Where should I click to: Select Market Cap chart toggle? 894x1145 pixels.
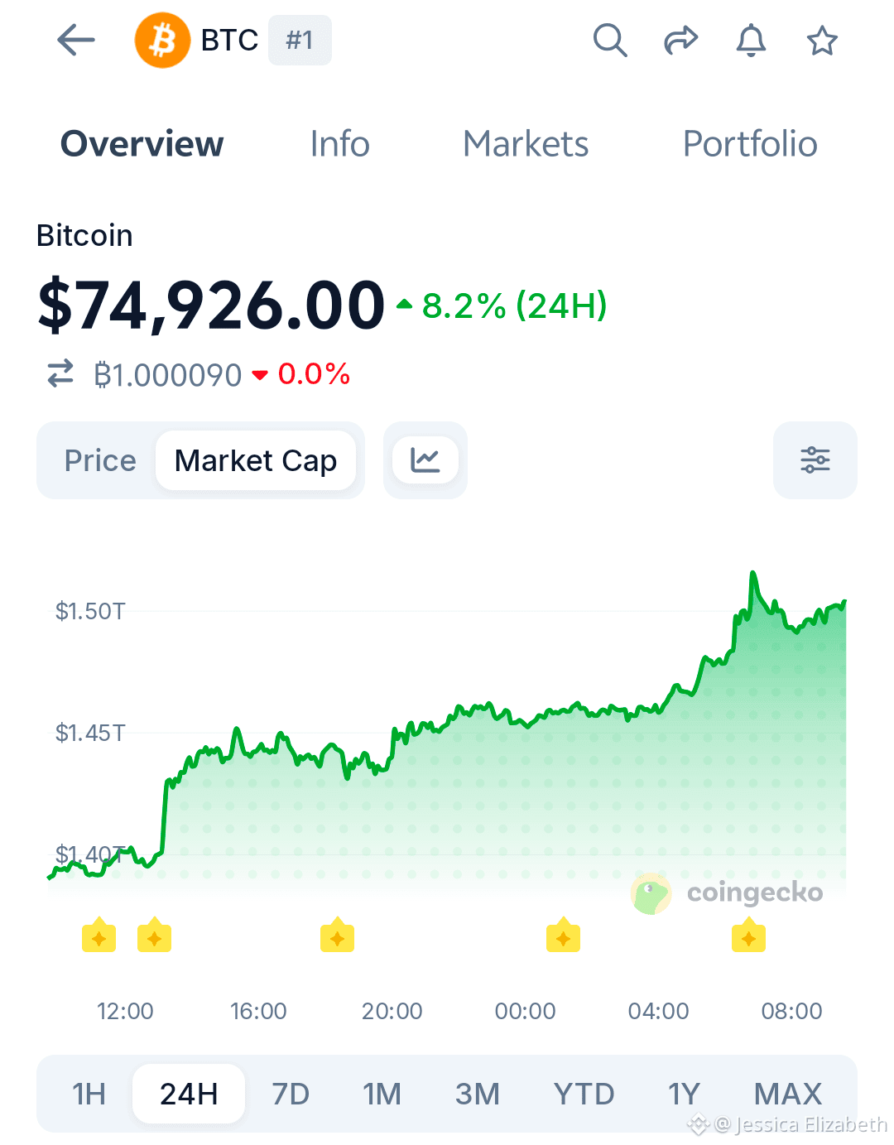[x=256, y=460]
